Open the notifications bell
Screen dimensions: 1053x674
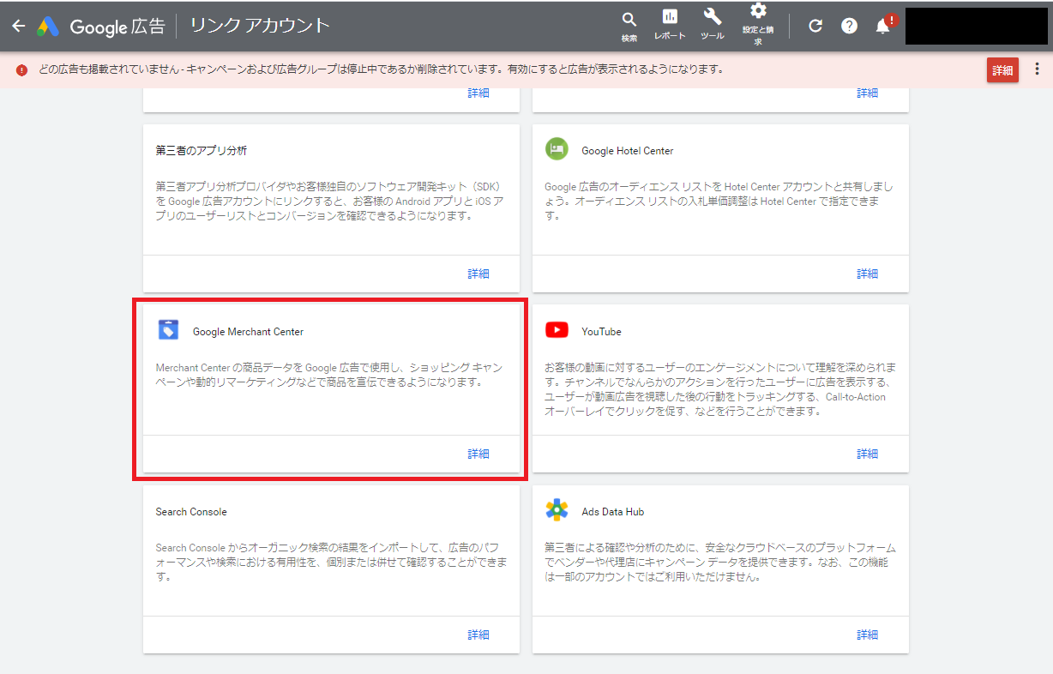(882, 27)
